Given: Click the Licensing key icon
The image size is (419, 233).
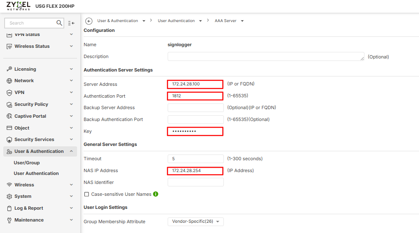Looking at the screenshot, I should pos(9,69).
